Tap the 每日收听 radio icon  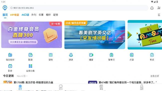coord(10,55)
